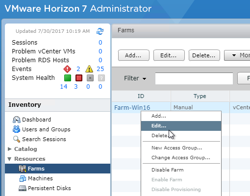Viewport: 250px width, 196px height.
Task: Click the green System Health status square
Action: [x=68, y=78]
